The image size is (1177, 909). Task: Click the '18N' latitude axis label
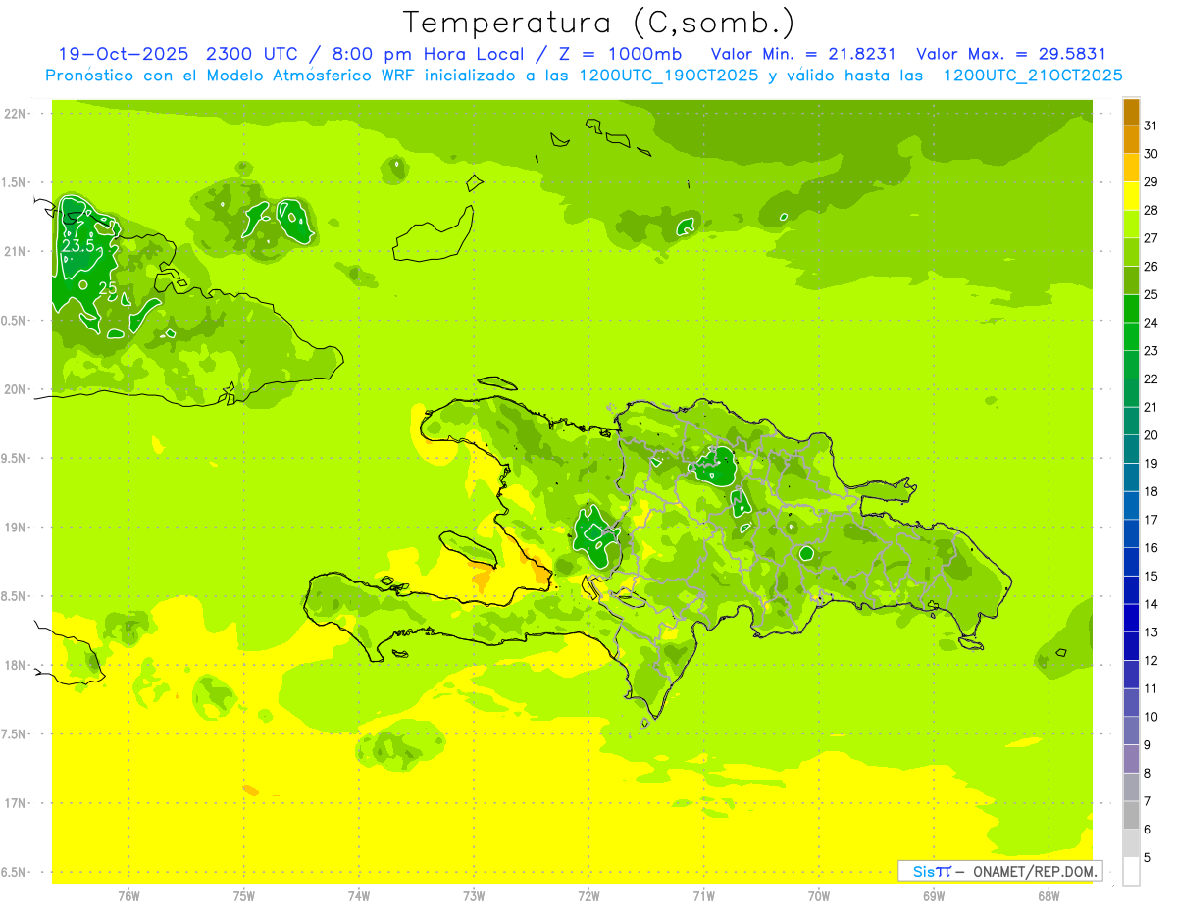click(x=15, y=665)
